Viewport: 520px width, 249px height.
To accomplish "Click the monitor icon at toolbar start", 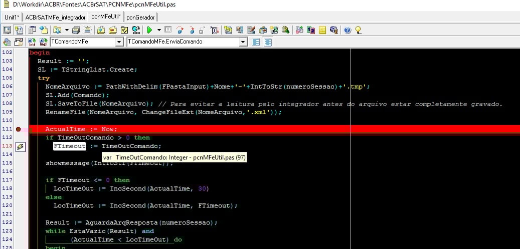I will click(x=7, y=30).
